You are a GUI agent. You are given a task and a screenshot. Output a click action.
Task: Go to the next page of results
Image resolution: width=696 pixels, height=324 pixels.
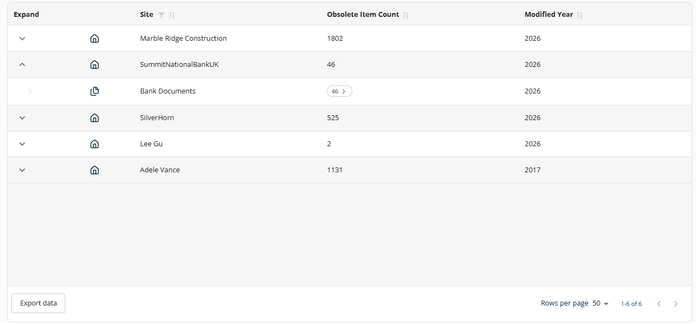pyautogui.click(x=676, y=304)
